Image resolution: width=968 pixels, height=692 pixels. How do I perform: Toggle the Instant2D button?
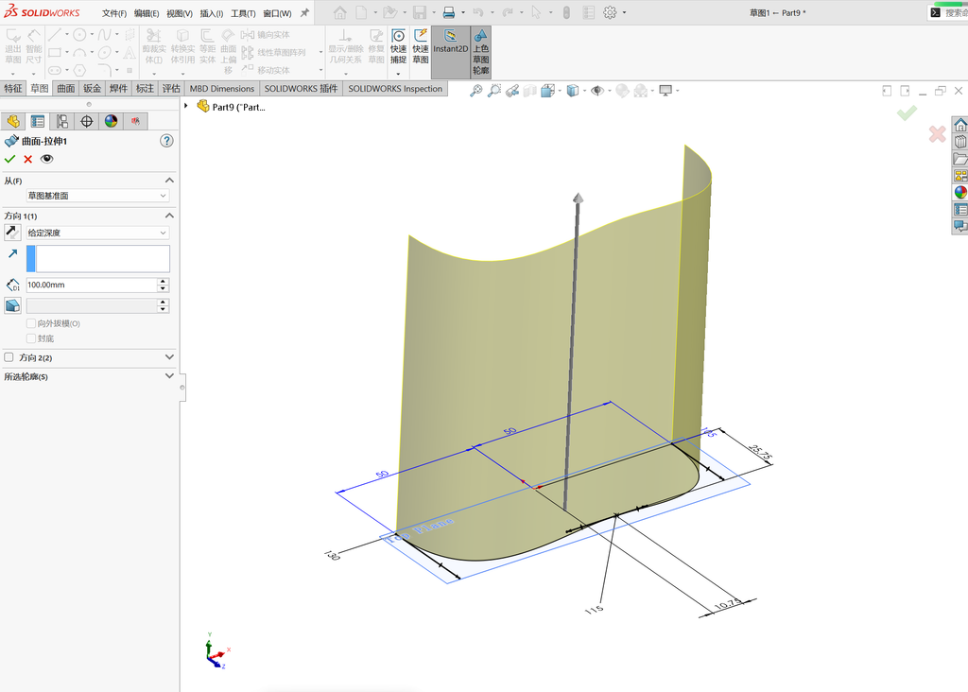point(451,52)
